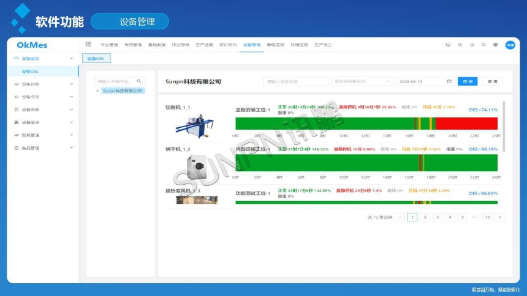Image resolution: width=527 pixels, height=296 pixels.
Task: Click the 切削机_1_1 machine thumbnail
Action: point(195,126)
